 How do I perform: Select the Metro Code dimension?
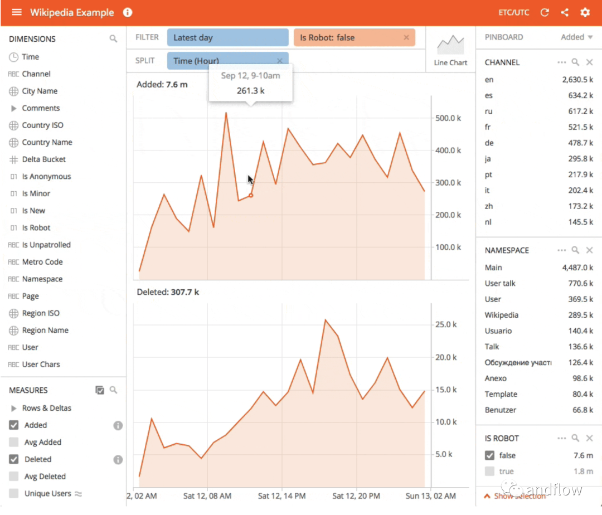[42, 262]
